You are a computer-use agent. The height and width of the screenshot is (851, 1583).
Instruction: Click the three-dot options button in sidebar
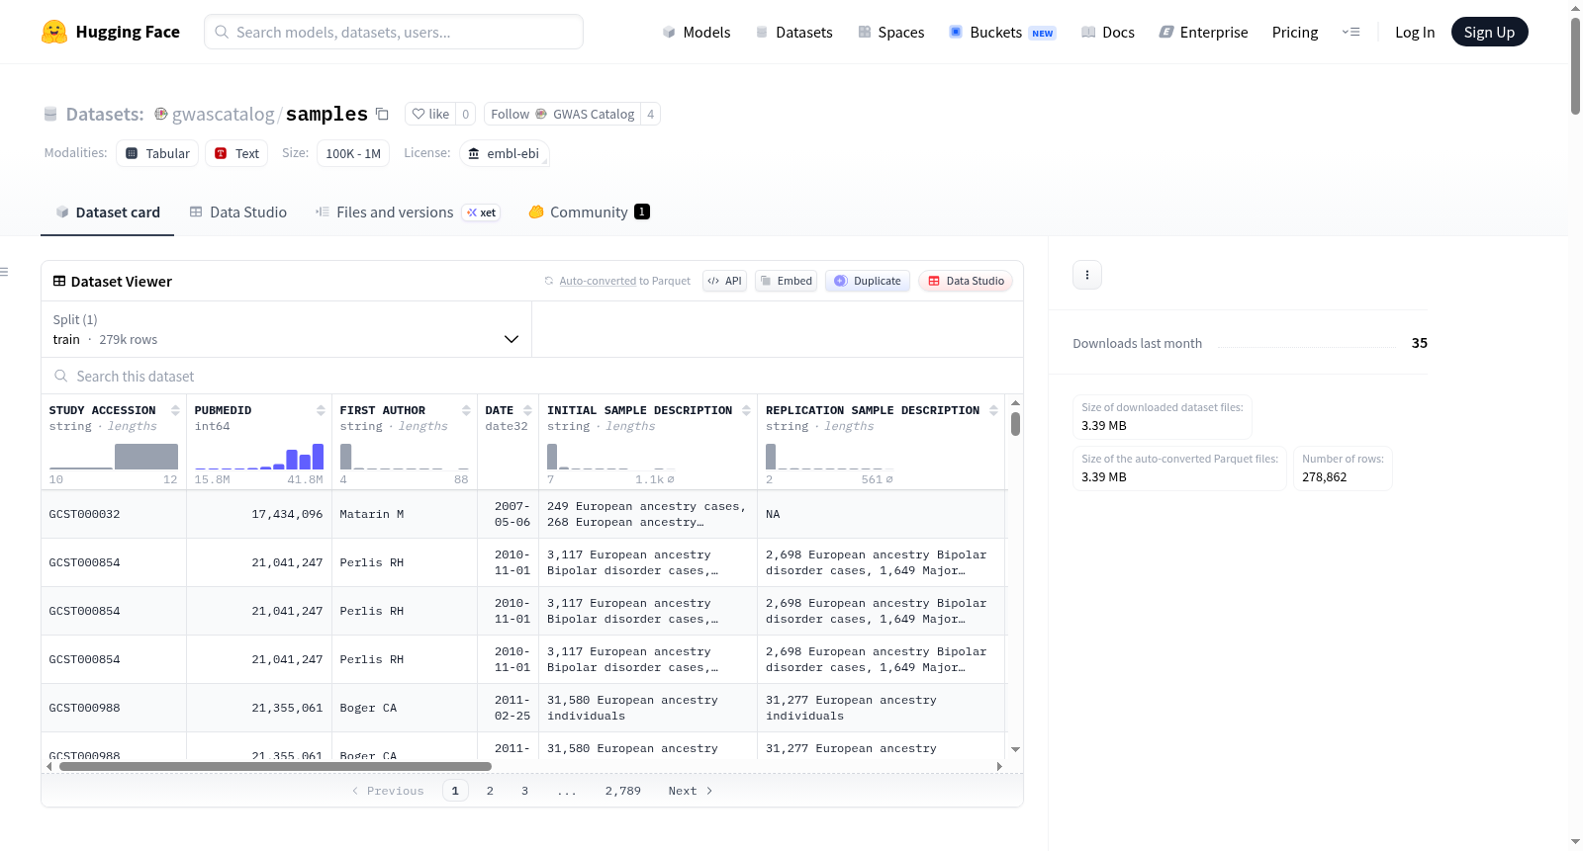coord(1087,275)
